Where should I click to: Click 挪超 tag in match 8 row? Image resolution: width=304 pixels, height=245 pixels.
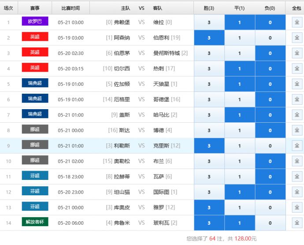[35, 129]
